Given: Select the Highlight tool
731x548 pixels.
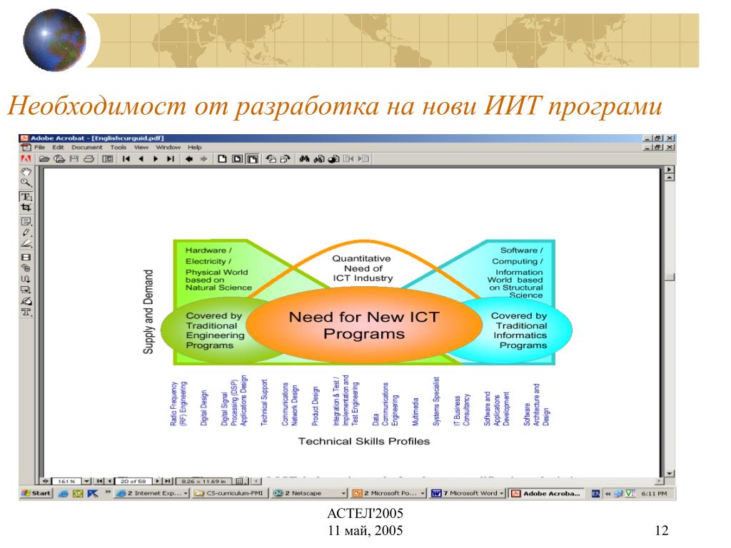Looking at the screenshot, I should pos(26,244).
